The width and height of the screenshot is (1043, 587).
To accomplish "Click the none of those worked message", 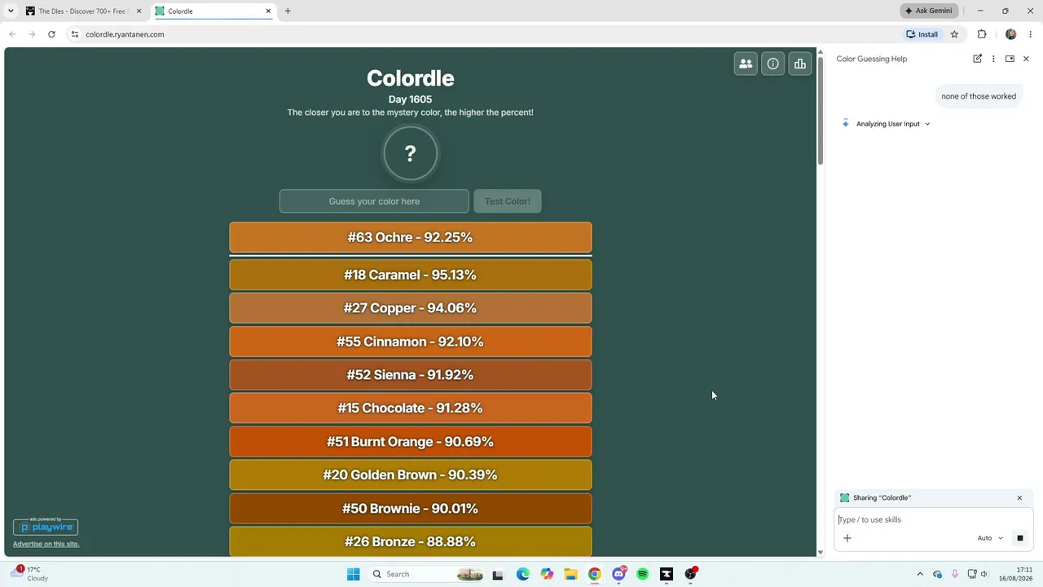I will coord(979,96).
